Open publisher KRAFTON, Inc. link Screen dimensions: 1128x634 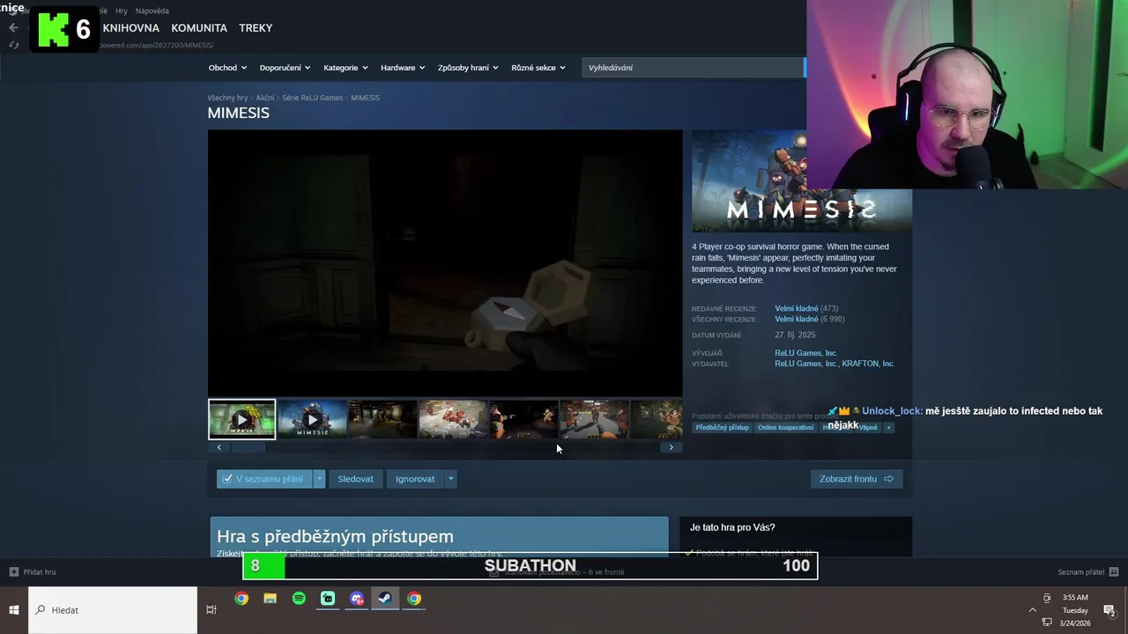click(868, 364)
